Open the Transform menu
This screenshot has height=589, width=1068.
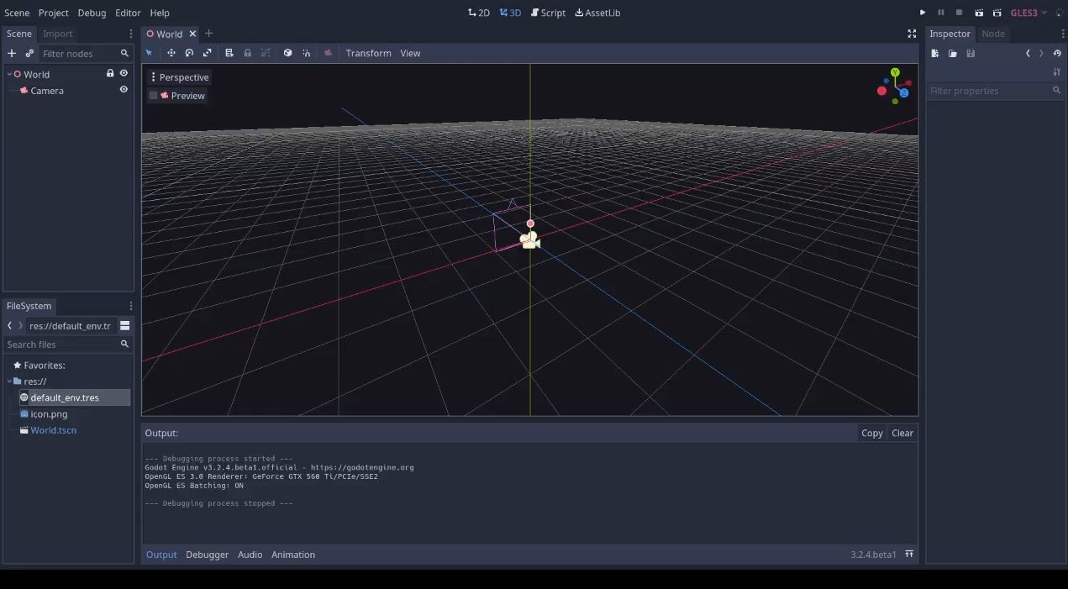tap(368, 53)
